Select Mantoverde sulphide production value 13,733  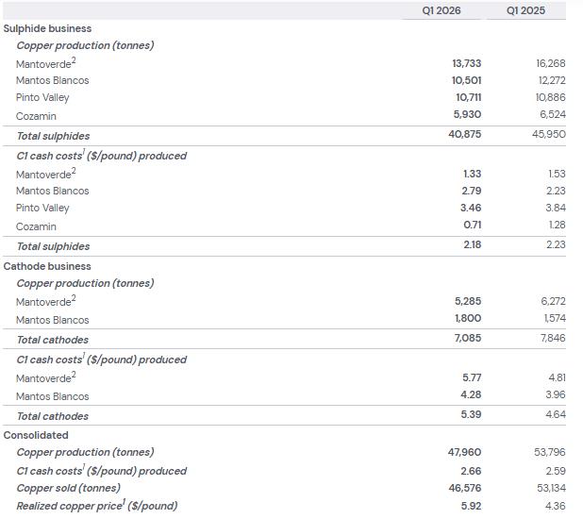click(x=467, y=63)
